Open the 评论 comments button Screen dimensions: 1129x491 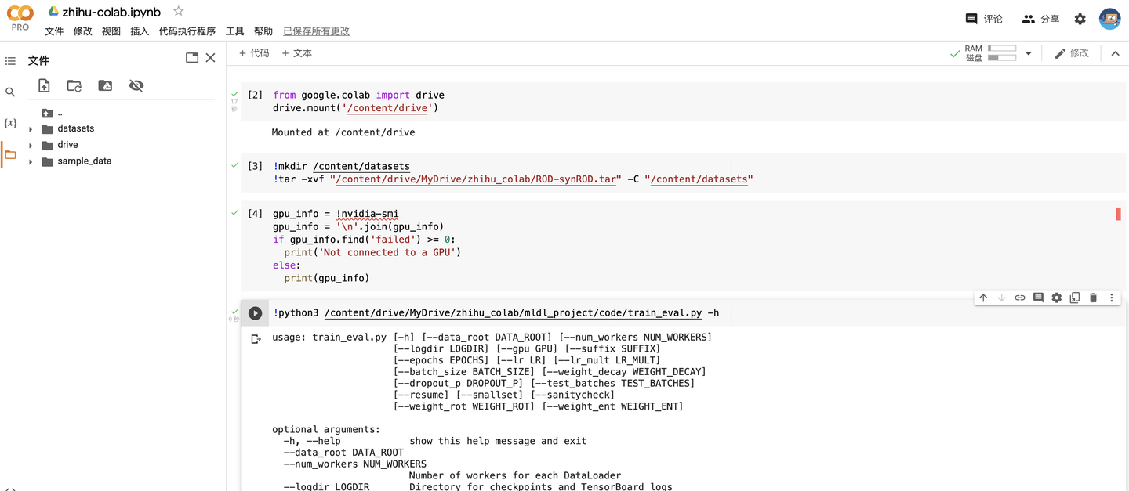point(984,19)
